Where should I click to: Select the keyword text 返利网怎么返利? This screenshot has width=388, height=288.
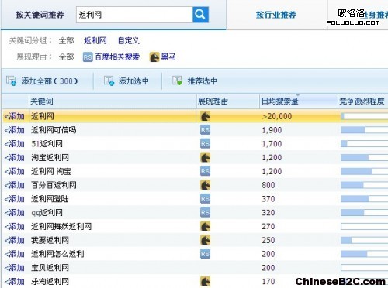point(57,254)
